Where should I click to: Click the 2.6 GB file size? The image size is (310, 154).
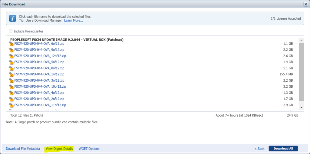[288, 56]
